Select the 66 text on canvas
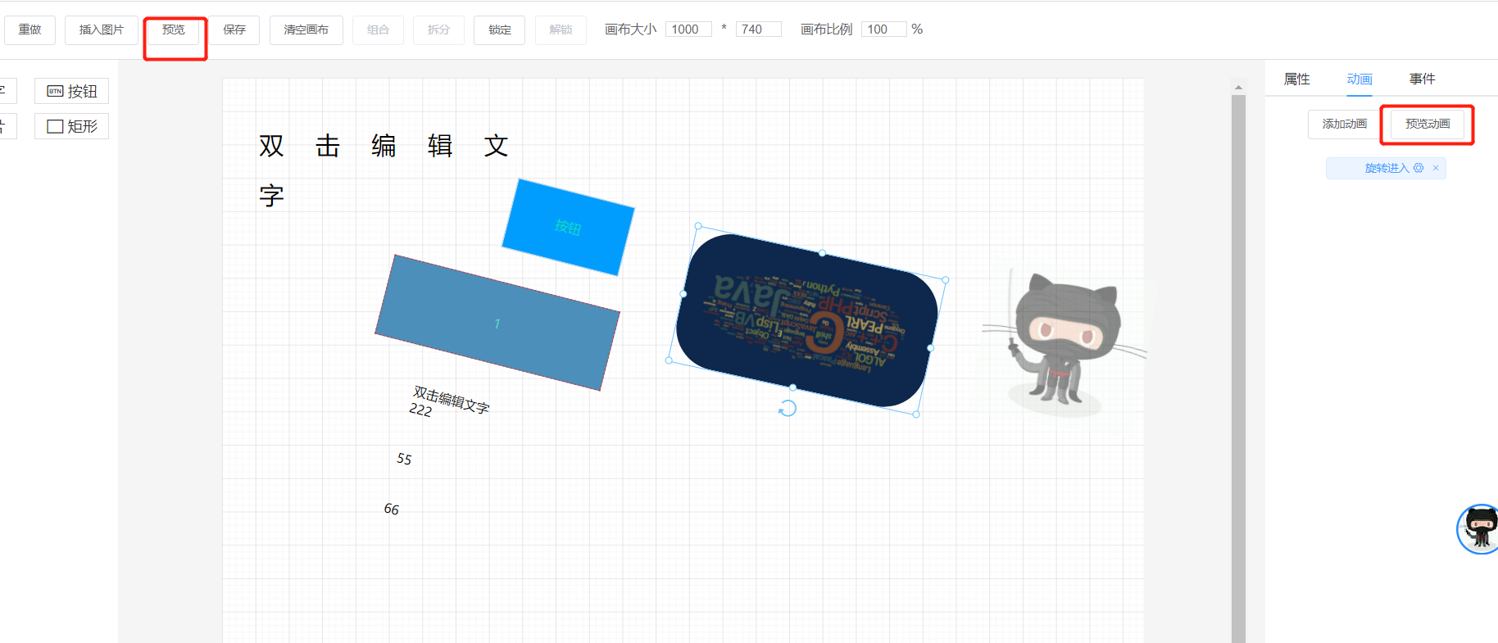The width and height of the screenshot is (1498, 643). [391, 509]
